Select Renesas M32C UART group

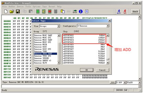coord(45,40)
